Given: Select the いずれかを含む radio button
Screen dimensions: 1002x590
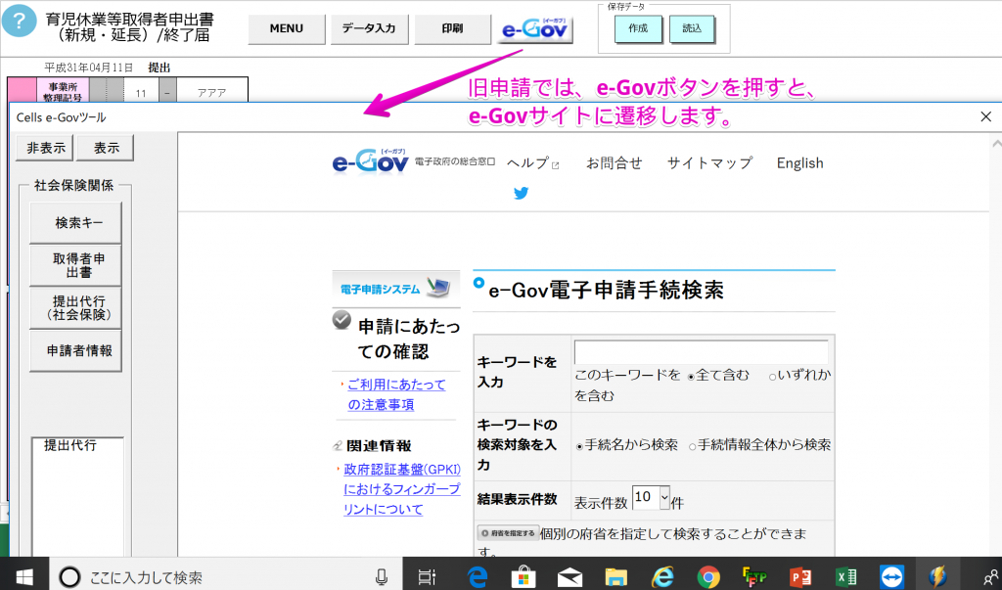Looking at the screenshot, I should click(772, 377).
